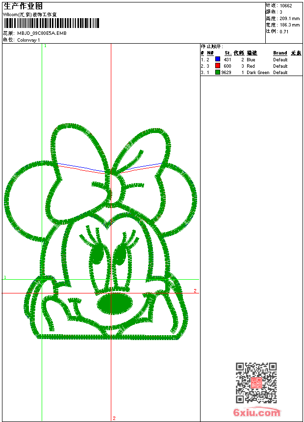The image size is (304, 422).
Task: Select the Red description cell
Action: click(x=251, y=66)
